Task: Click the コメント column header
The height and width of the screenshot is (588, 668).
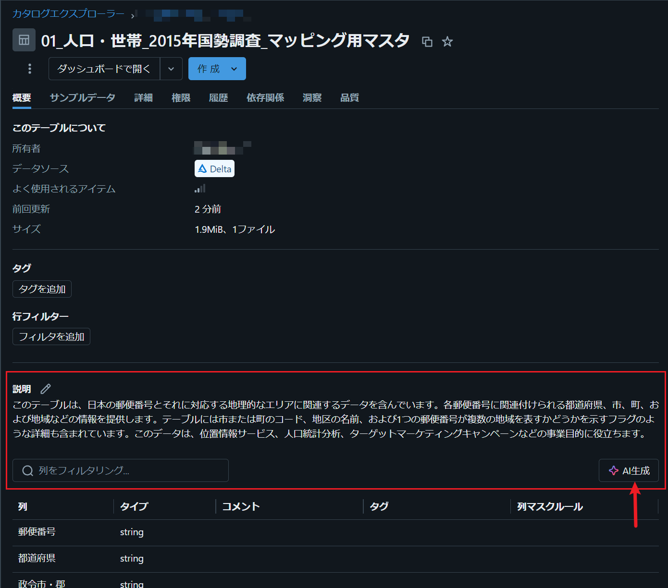Action: [x=241, y=506]
